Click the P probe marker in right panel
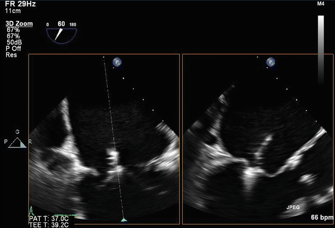Screen dimensions: 335x228 pyautogui.click(x=270, y=62)
